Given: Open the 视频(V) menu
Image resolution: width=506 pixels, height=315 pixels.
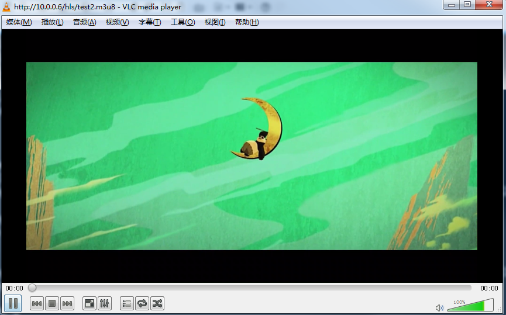Looking at the screenshot, I should 117,22.
